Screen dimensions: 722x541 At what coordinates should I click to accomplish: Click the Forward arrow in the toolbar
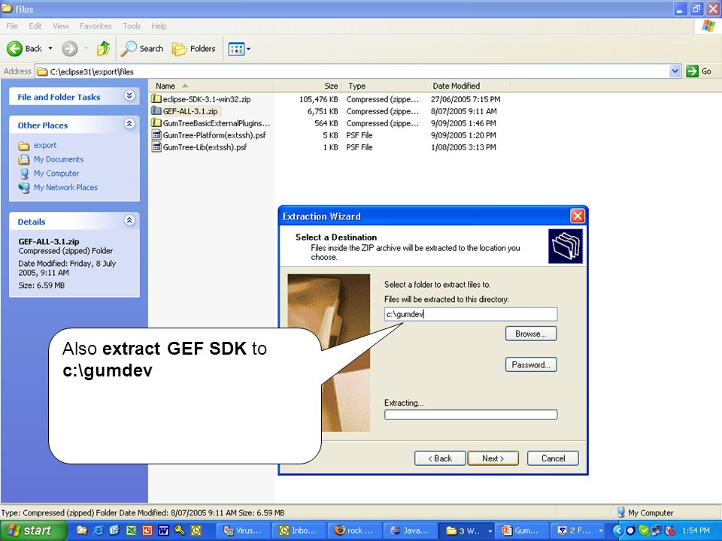[x=70, y=48]
